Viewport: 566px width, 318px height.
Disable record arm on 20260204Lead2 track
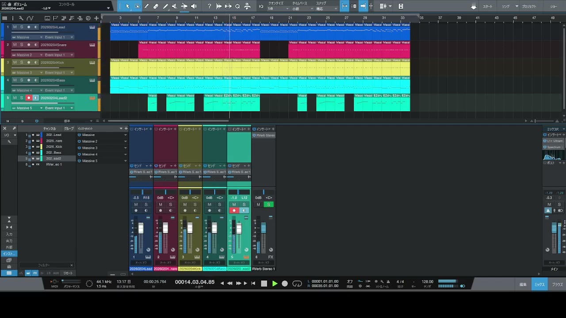click(x=29, y=98)
